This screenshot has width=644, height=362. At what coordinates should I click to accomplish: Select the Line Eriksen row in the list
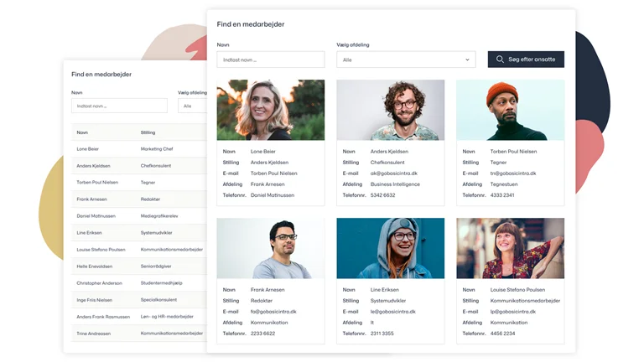click(139, 233)
